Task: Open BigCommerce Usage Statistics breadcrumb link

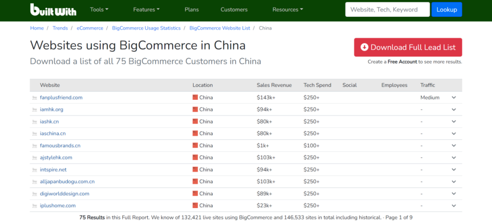Action: point(146,28)
